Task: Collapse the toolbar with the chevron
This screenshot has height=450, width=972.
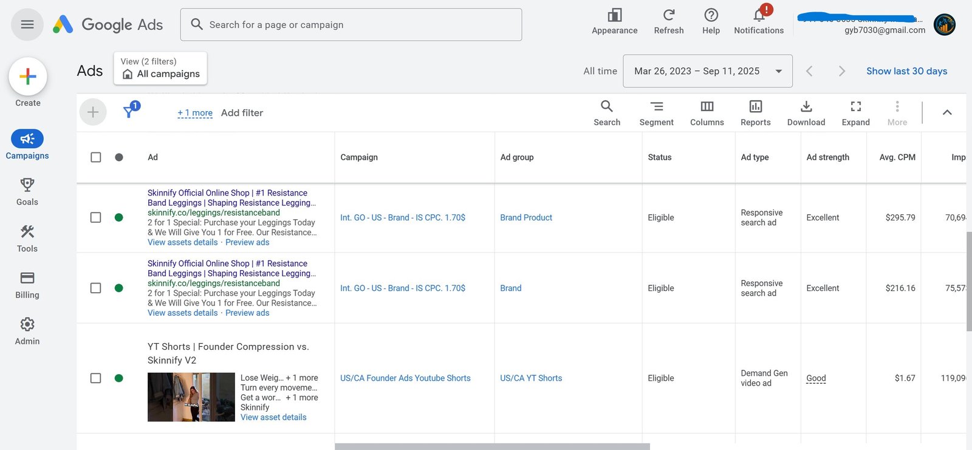Action: pyautogui.click(x=947, y=112)
